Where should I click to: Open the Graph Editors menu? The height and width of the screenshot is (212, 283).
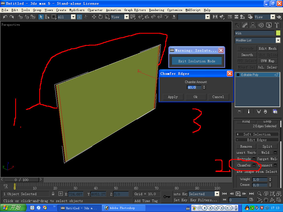[135, 10]
